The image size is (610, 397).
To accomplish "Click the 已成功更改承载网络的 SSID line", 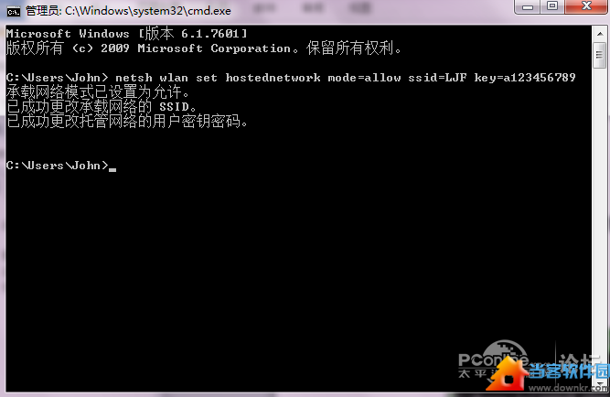I will [102, 107].
